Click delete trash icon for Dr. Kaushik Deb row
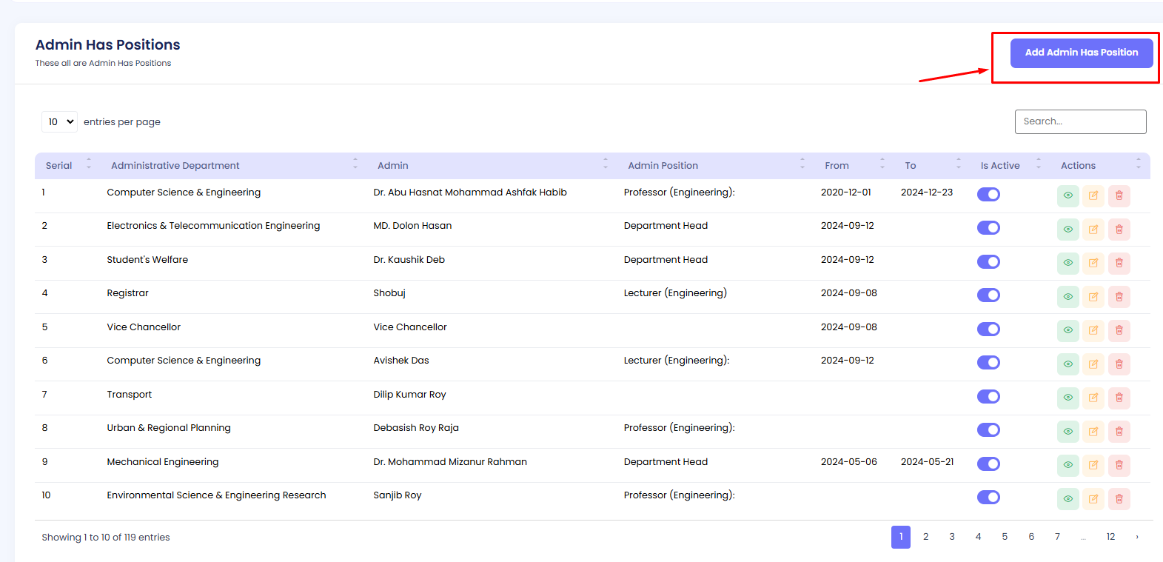Screen dimensions: 1163x562 coord(1119,263)
